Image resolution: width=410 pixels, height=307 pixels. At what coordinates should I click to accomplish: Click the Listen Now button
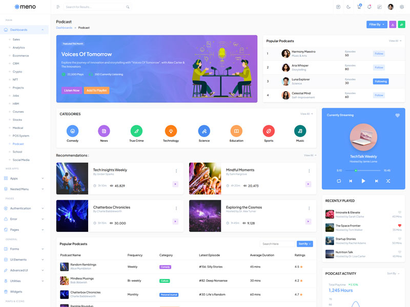[x=71, y=90]
